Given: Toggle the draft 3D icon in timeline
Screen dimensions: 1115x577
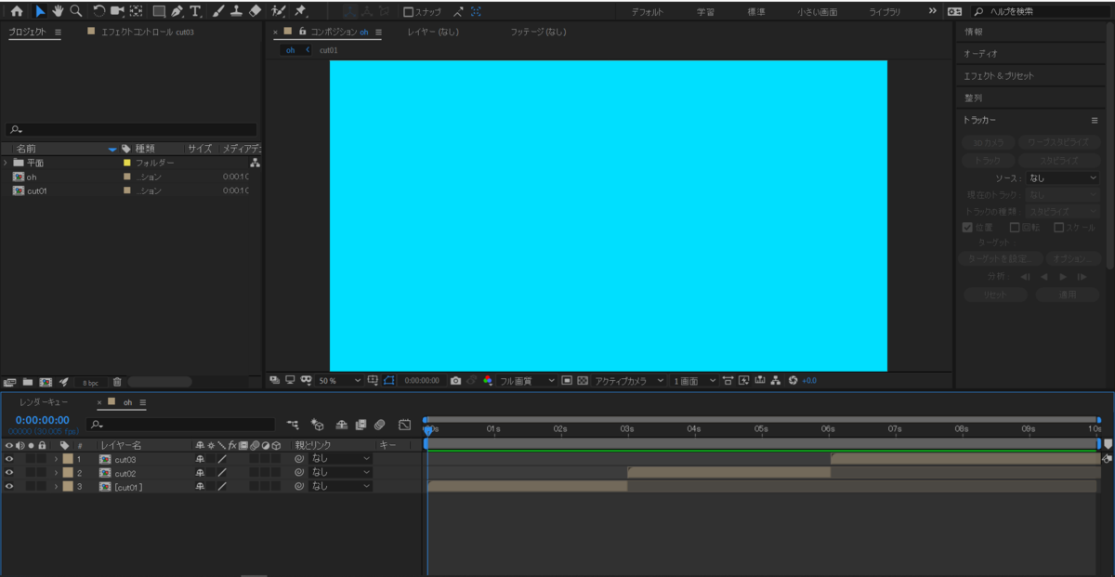Looking at the screenshot, I should (317, 425).
